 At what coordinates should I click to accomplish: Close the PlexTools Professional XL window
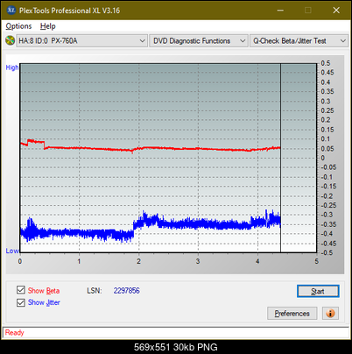[x=336, y=11]
